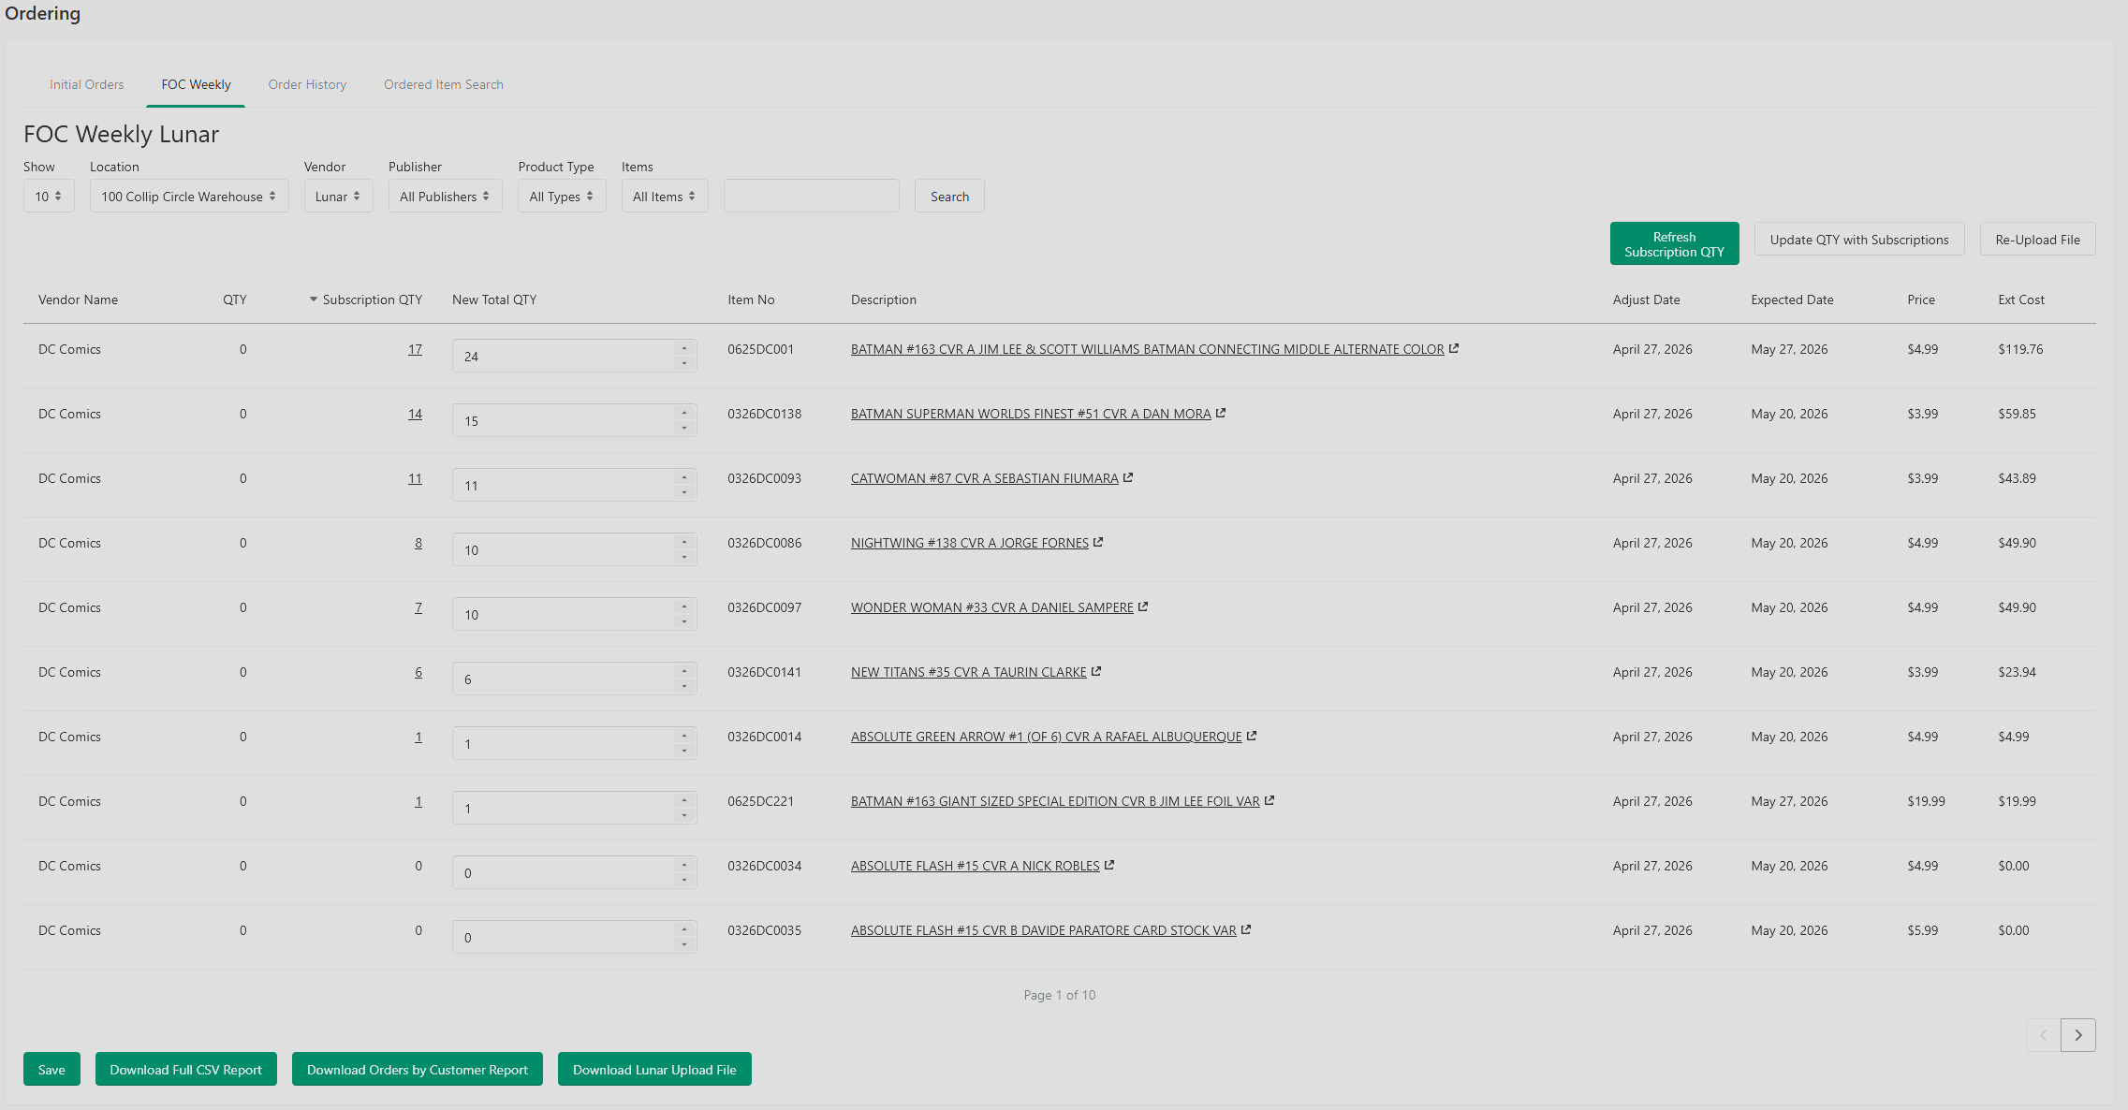Expand the All Publishers dropdown
This screenshot has width=2128, height=1110.
pyautogui.click(x=445, y=197)
